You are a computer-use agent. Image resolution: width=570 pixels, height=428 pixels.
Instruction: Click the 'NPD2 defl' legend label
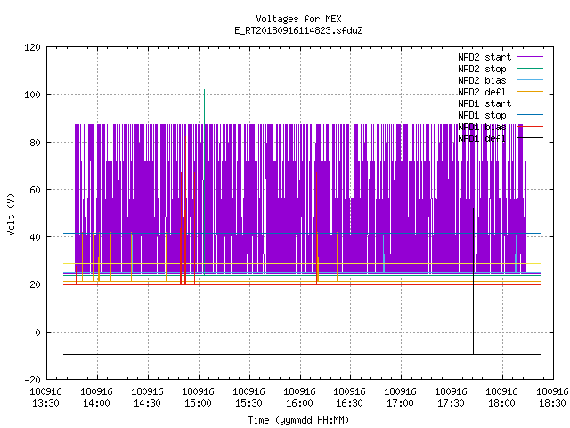tap(482, 92)
